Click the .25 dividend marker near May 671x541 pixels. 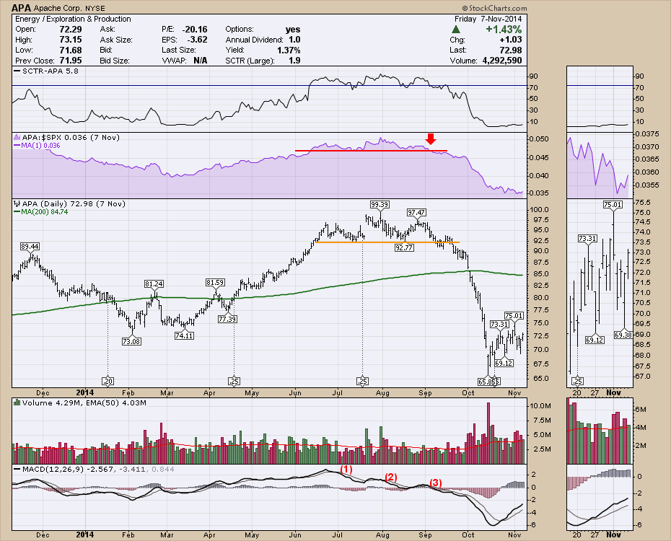tap(234, 381)
